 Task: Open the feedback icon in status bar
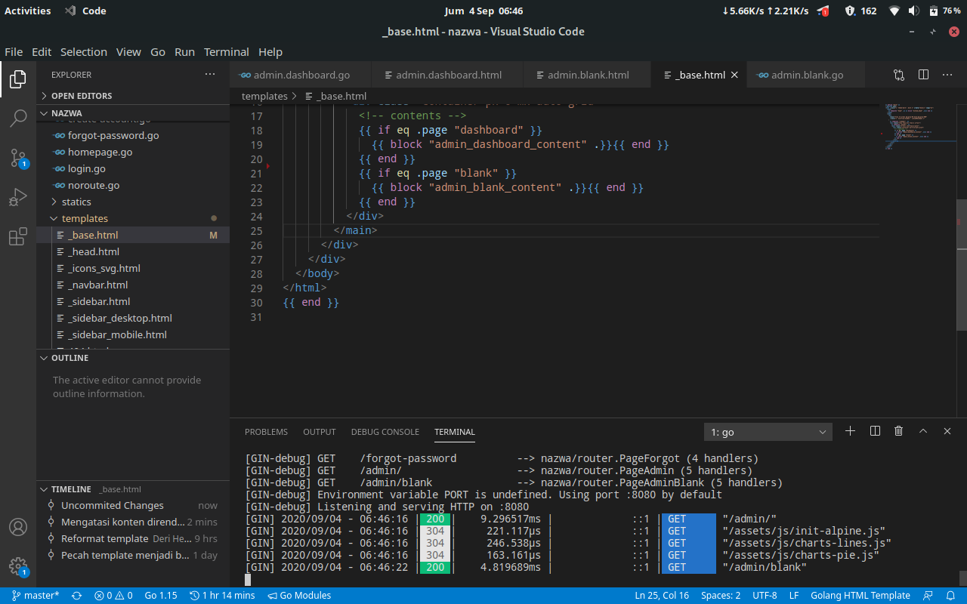(x=928, y=595)
